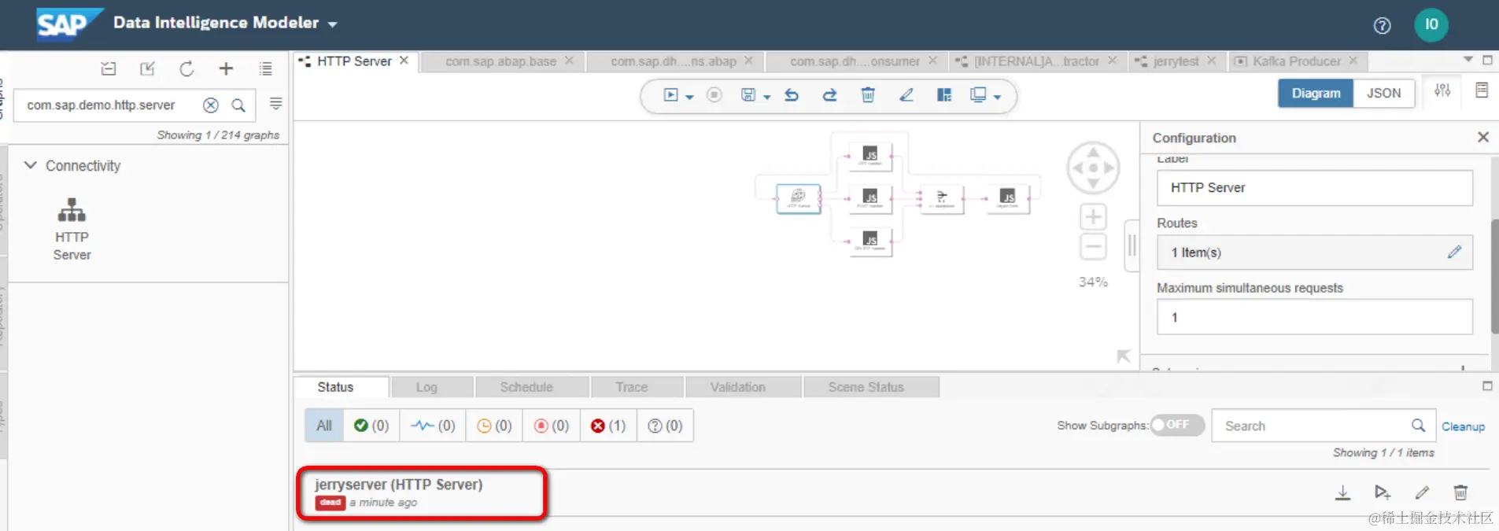
Task: Open the save options dropdown arrow
Action: click(766, 97)
